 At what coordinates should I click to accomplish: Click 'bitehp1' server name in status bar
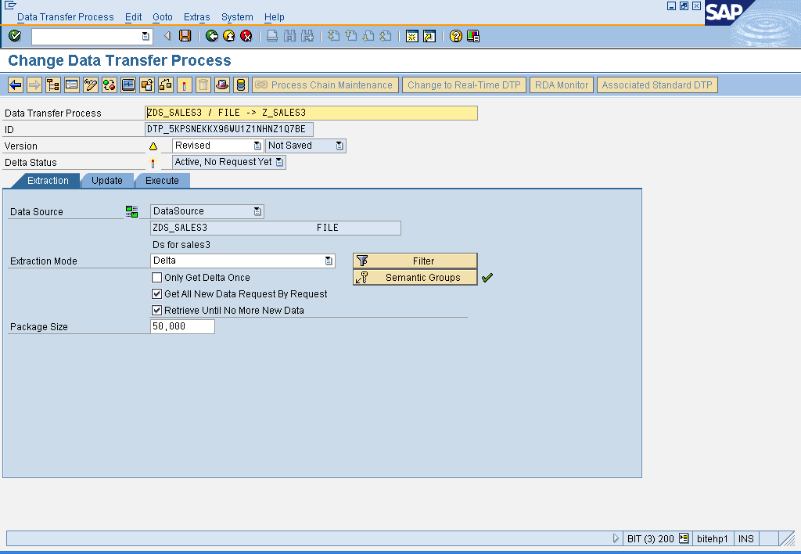pos(712,538)
